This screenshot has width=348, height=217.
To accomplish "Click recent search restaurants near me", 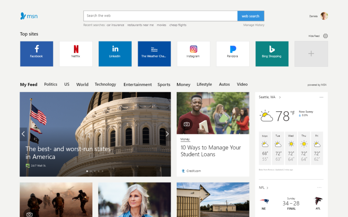I will coord(140,25).
